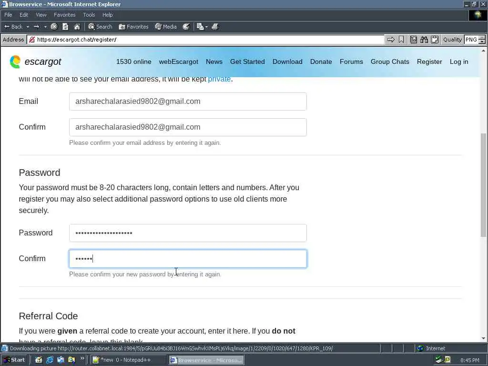Switch to Notepad++ taskbar button
Screen dimensions: 488x366
coord(128,360)
